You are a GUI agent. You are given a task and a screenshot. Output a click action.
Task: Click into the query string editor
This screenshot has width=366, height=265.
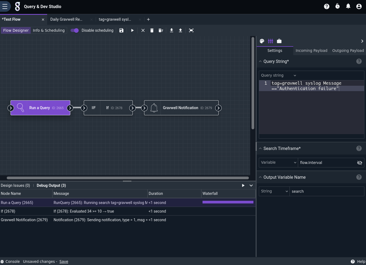point(311,108)
